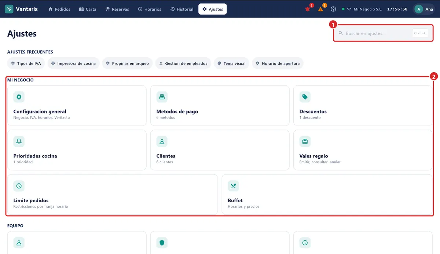Switch to the Reservas tab
The width and height of the screenshot is (440, 254).
117,9
